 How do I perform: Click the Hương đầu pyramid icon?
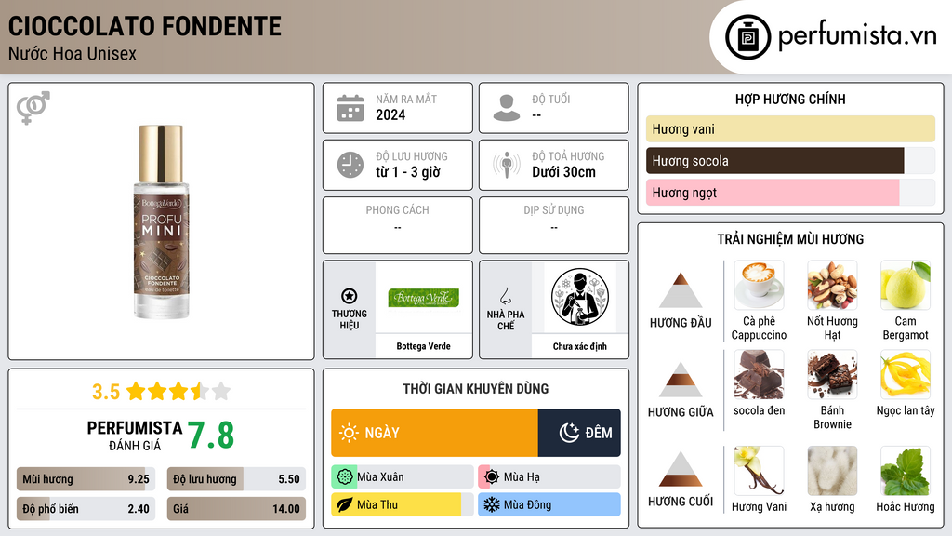pyautogui.click(x=681, y=290)
